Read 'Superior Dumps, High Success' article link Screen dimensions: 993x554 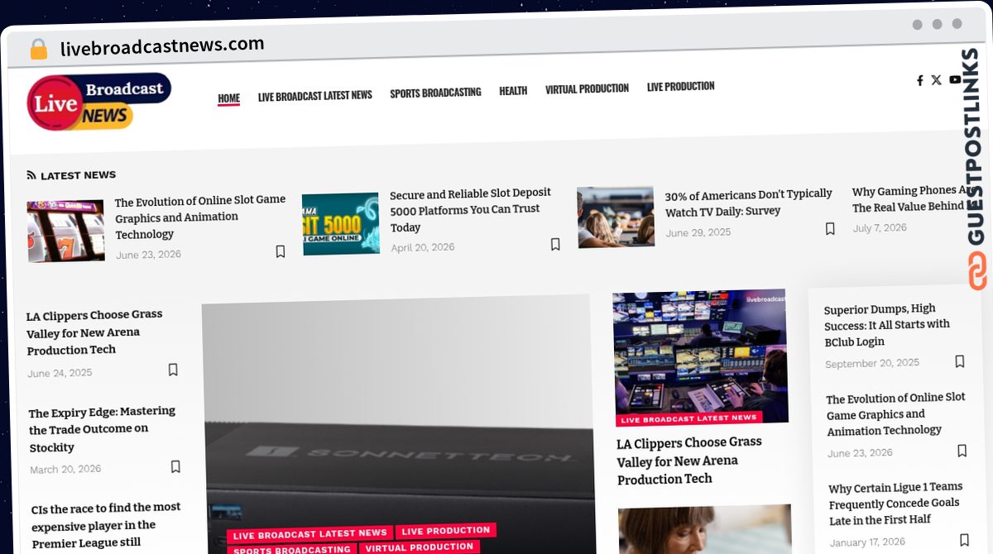tap(887, 325)
